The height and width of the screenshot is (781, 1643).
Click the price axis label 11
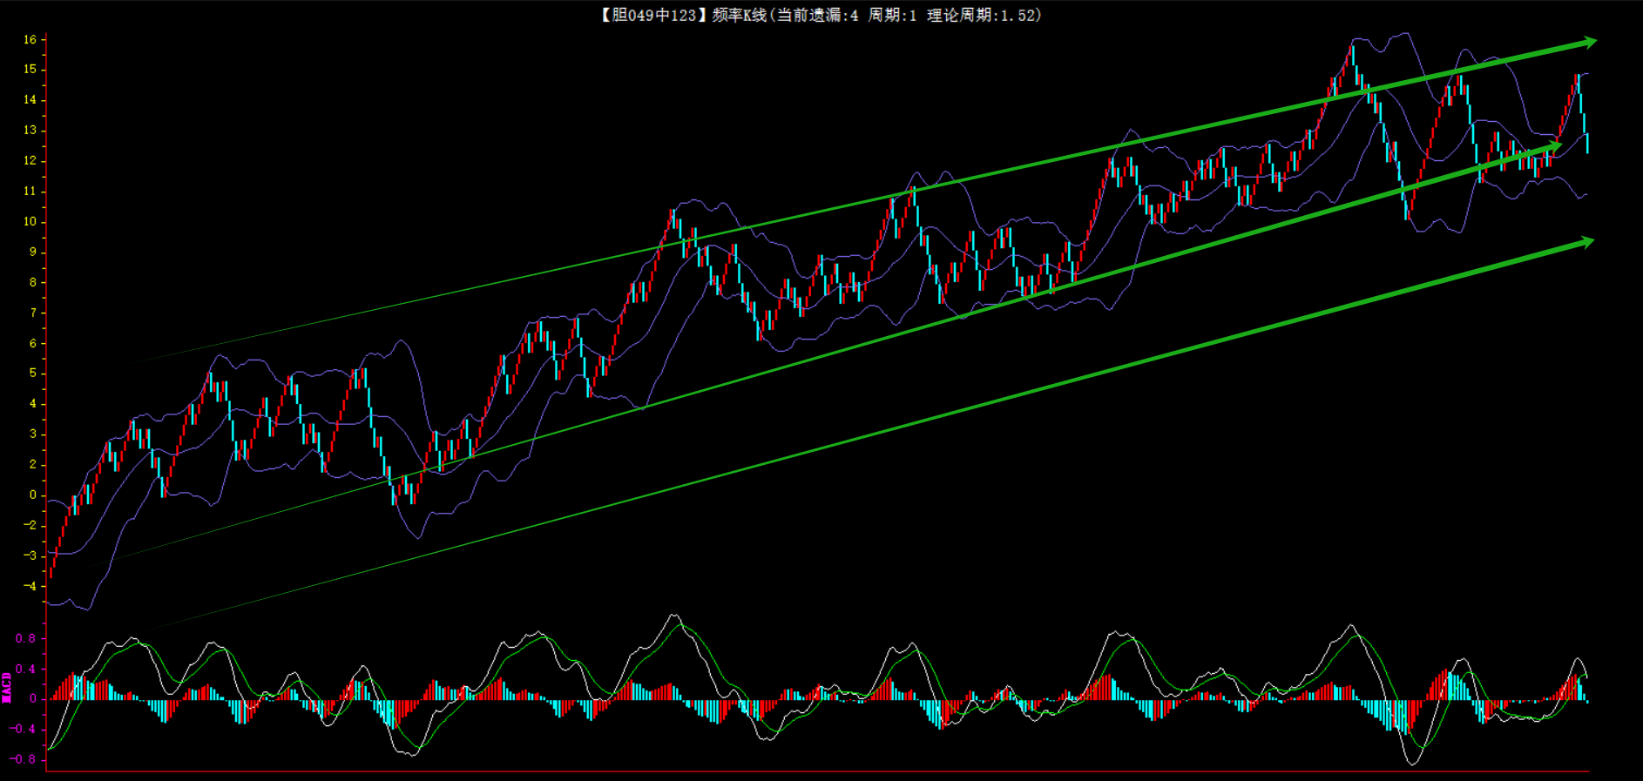(30, 192)
